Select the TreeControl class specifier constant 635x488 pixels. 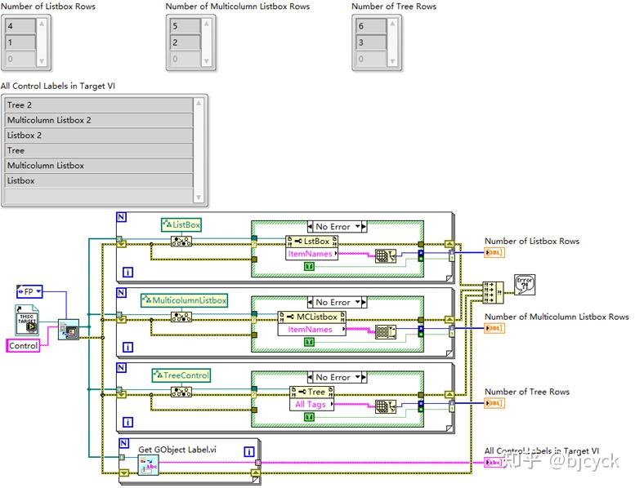tap(181, 375)
